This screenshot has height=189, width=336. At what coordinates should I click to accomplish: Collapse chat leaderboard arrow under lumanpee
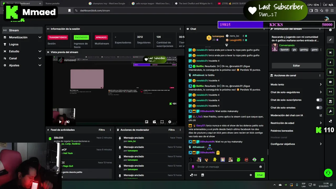pyautogui.click(x=227, y=45)
